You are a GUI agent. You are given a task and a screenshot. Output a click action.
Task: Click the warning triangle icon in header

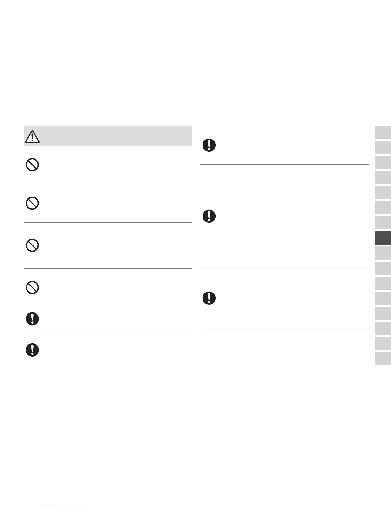[x=32, y=137]
